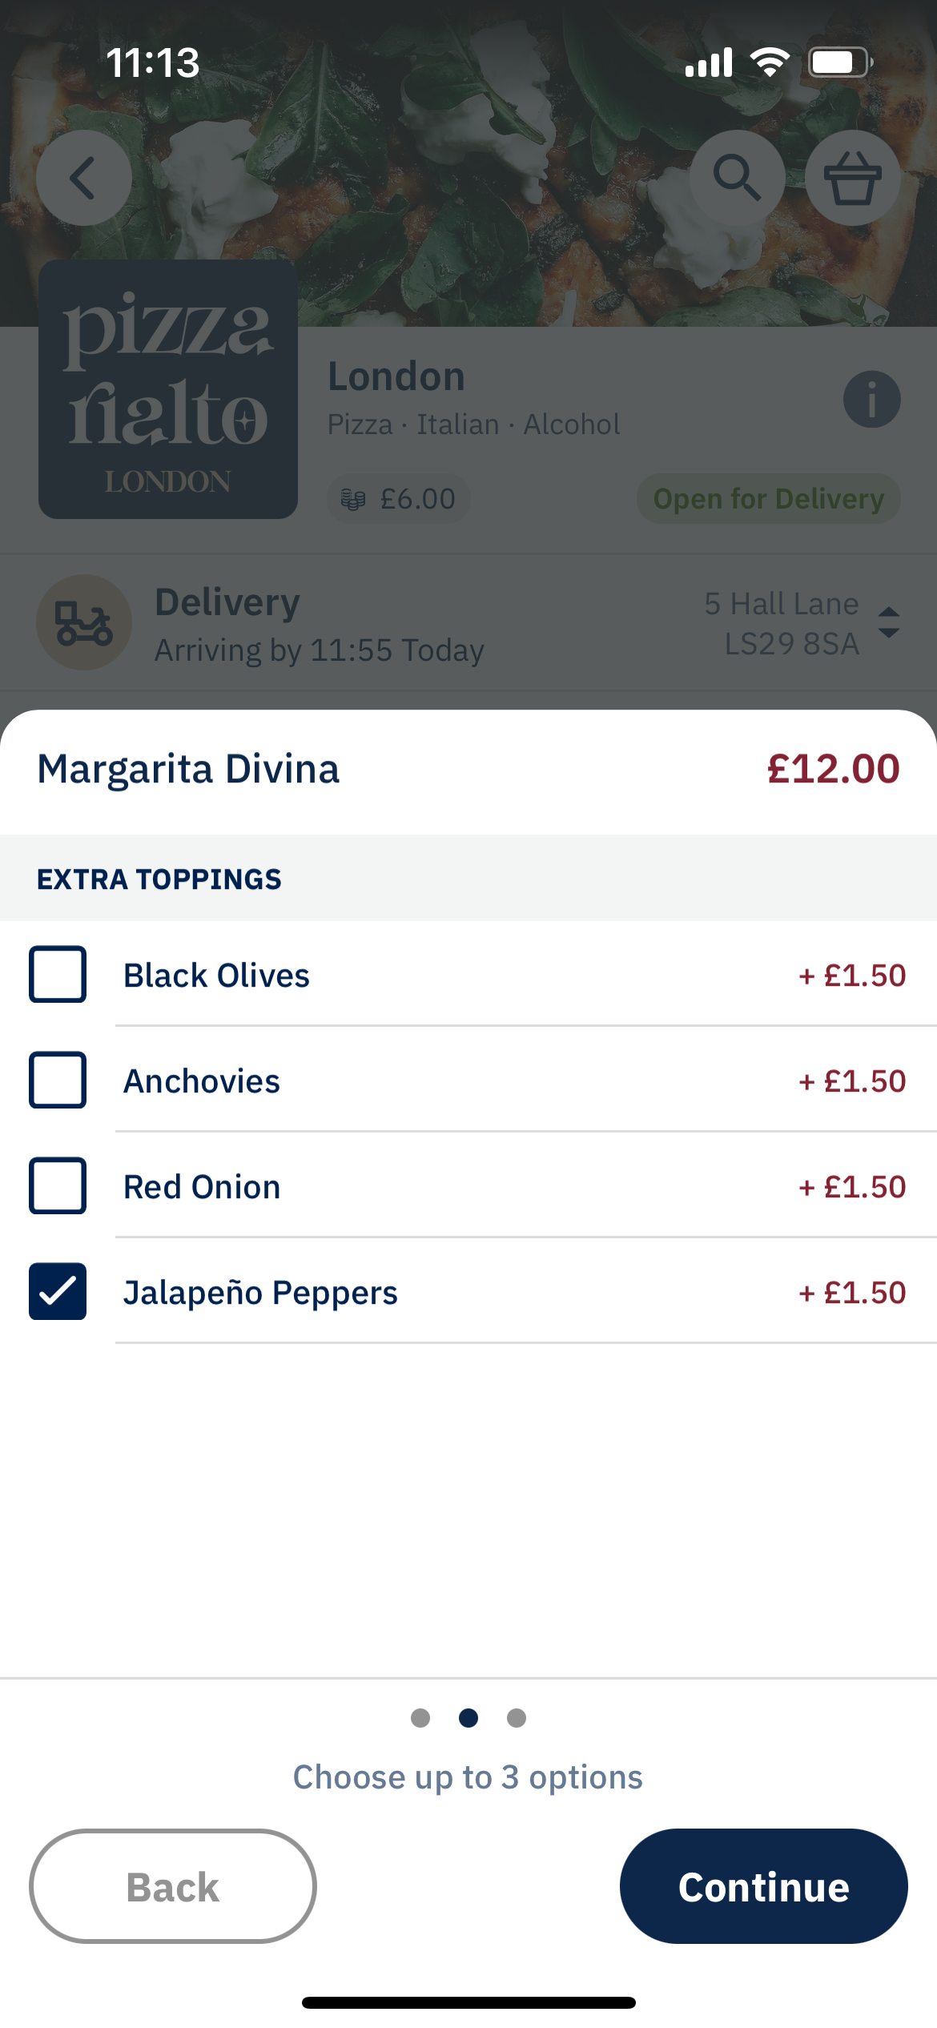Tick the Red Onion checkbox

pos(58,1186)
